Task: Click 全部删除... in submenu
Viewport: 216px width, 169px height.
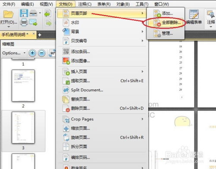Action: pyautogui.click(x=165, y=23)
